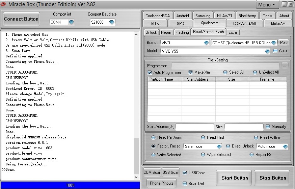Click the USB Scan button
This screenshot has height=189, width=295.
point(171,172)
